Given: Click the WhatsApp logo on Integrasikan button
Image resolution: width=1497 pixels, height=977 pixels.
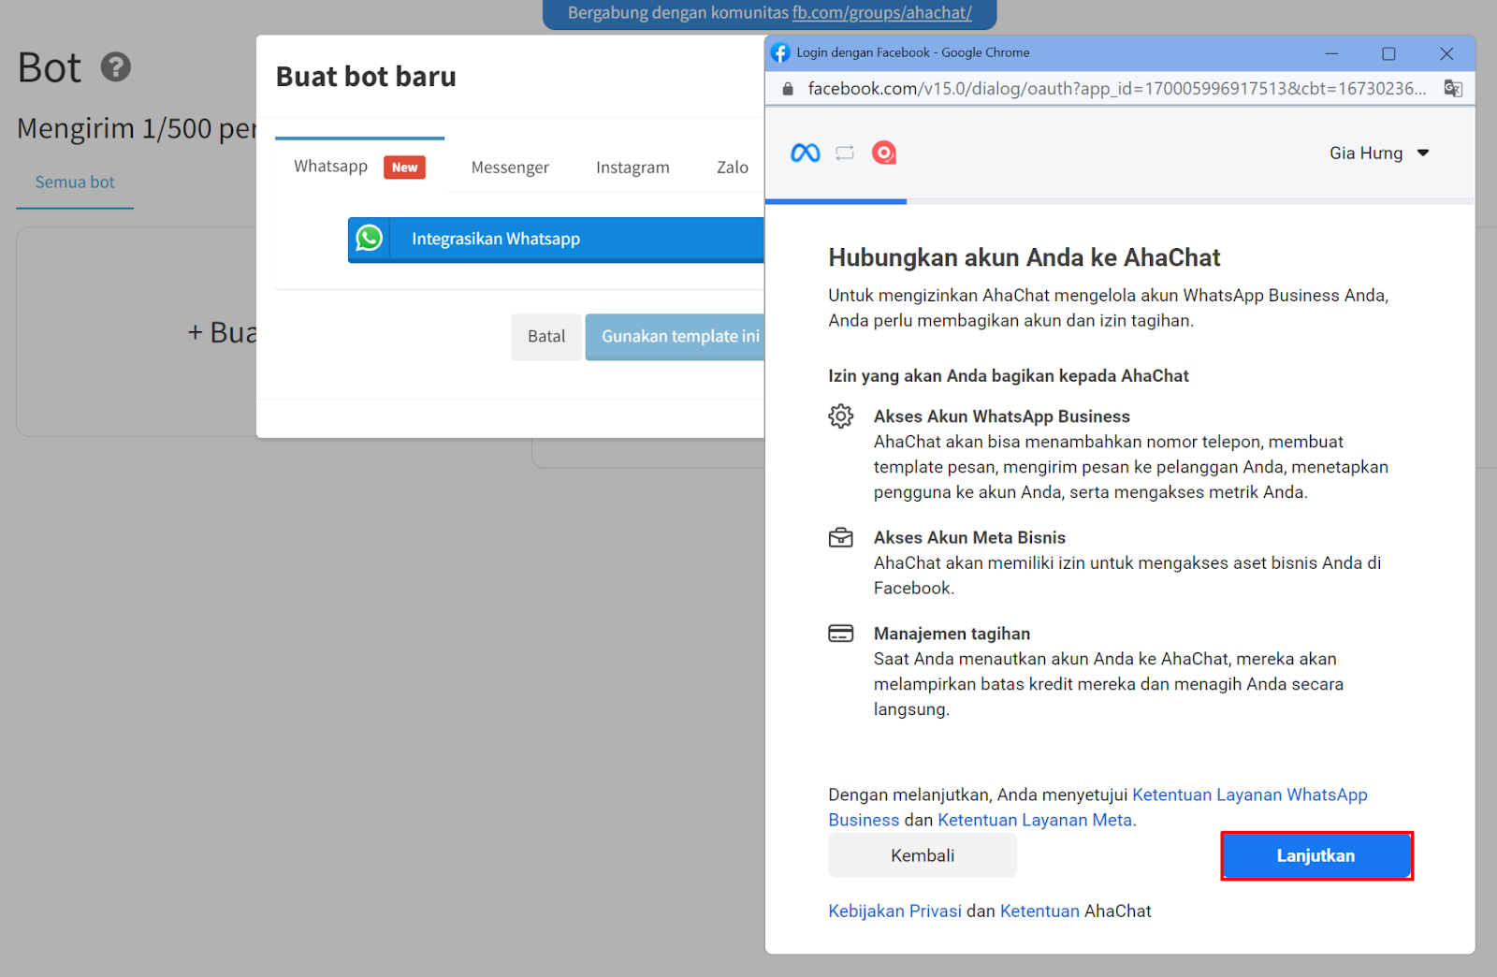Looking at the screenshot, I should pos(370,239).
